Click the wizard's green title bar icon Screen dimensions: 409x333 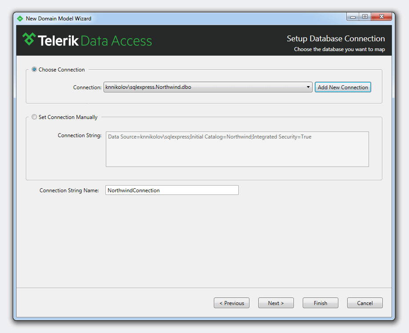pyautogui.click(x=20, y=19)
